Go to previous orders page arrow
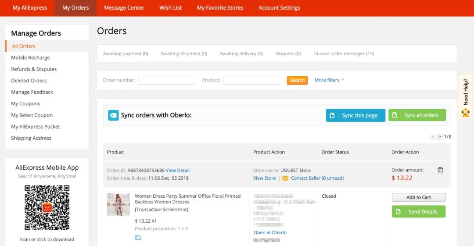Image resolution: width=474 pixels, height=246 pixels. point(433,137)
